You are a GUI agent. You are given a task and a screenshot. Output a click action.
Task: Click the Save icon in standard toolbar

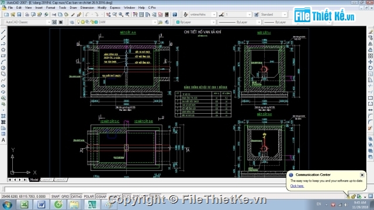19,15
